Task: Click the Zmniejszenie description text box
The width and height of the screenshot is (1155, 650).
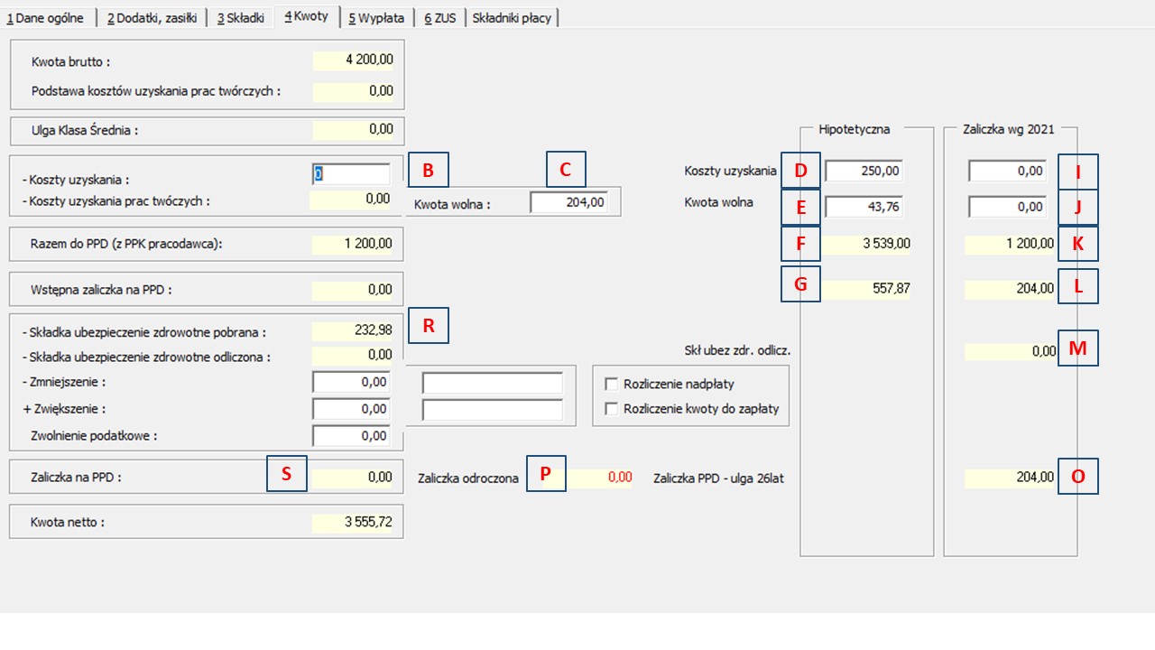Action: point(493,384)
